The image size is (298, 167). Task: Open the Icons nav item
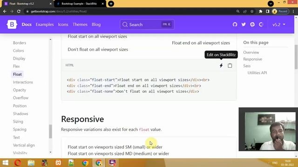pyautogui.click(x=63, y=25)
